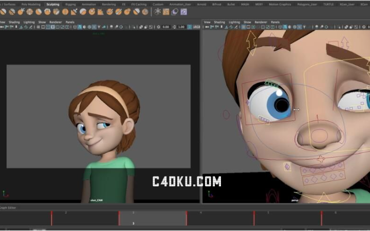Open the left panel's Show menu
Screen dimensions: 370x231
tap(42, 22)
